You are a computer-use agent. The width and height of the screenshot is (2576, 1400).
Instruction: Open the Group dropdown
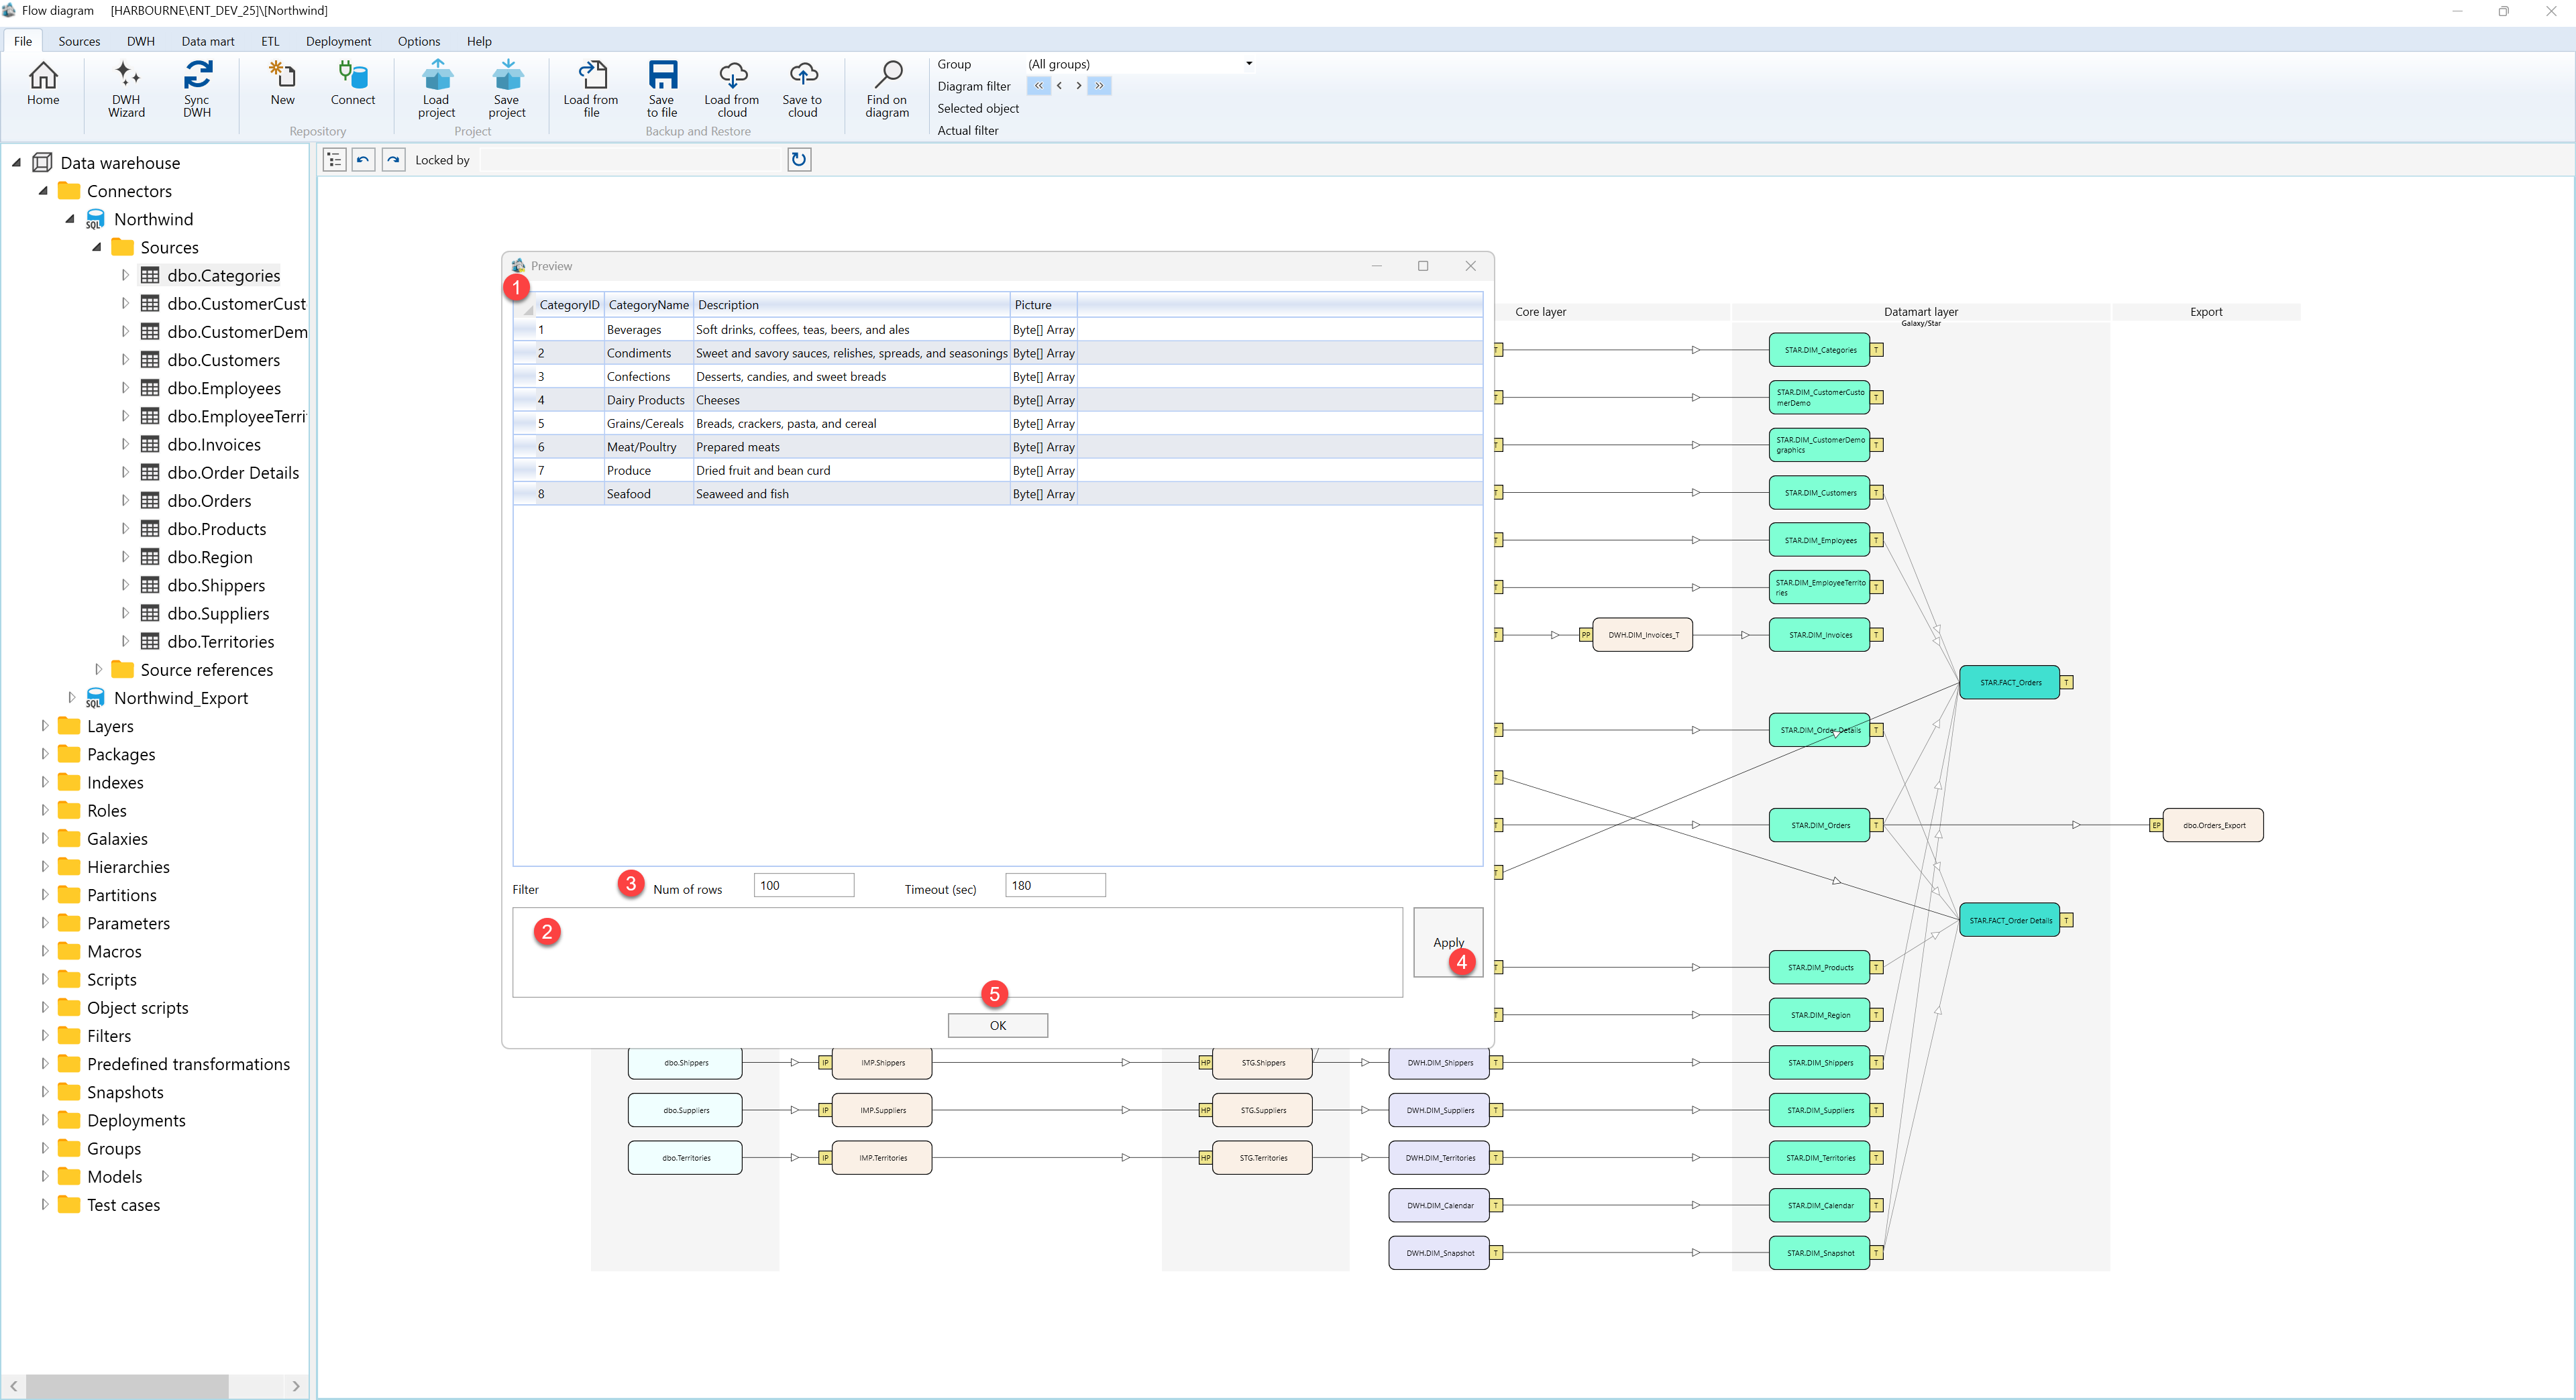(1248, 64)
